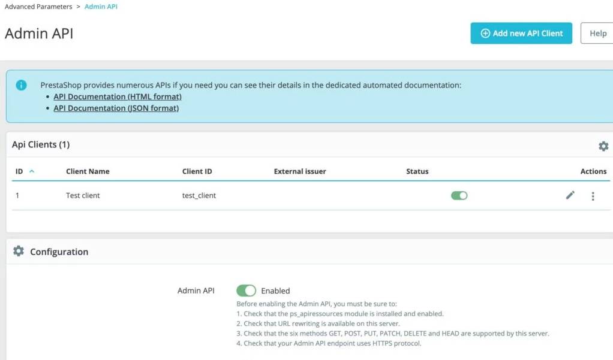Viewport: 613px width, 360px height.
Task: Disable the Status toggle for Test client
Action: [459, 195]
